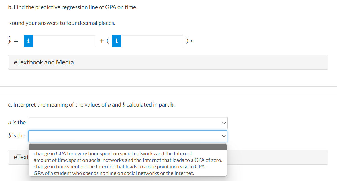Focus the intercept answer input box
Viewport: 337px width, 181px height.
coord(64,41)
